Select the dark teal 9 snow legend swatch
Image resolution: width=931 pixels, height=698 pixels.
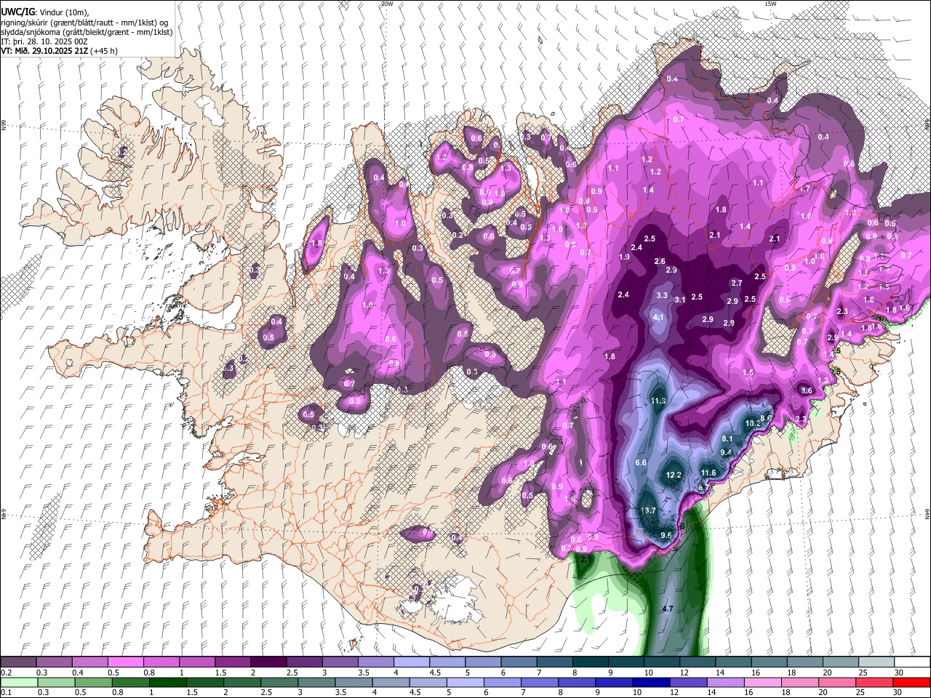click(x=625, y=662)
